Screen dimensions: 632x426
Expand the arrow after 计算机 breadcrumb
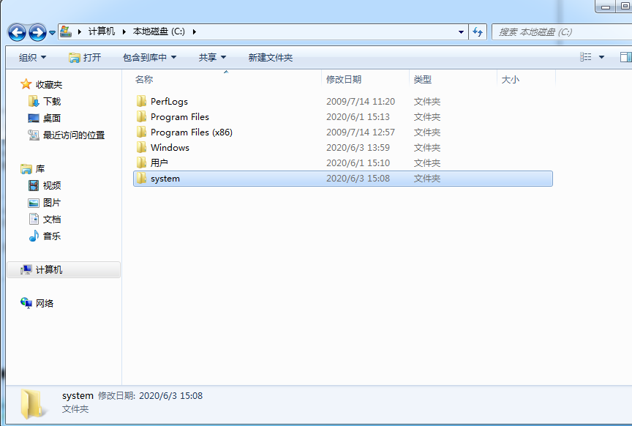pyautogui.click(x=124, y=31)
